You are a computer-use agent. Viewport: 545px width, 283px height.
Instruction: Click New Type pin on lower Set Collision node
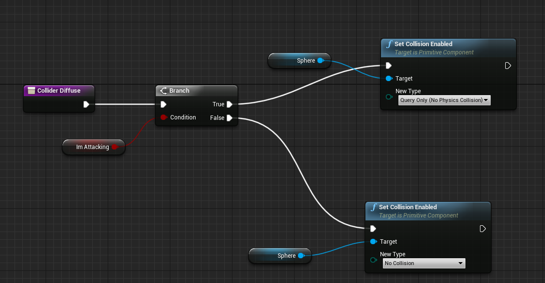tap(373, 260)
